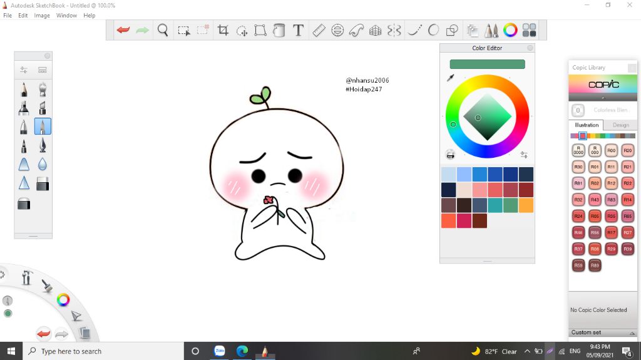Open the Perspective Guides tool
641x360 pixels.
coord(376,30)
